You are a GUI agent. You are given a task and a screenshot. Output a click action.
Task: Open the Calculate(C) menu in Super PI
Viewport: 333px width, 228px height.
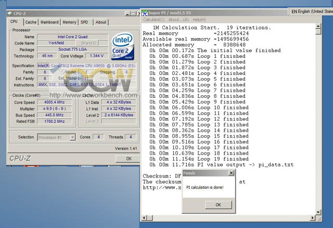tap(153, 20)
